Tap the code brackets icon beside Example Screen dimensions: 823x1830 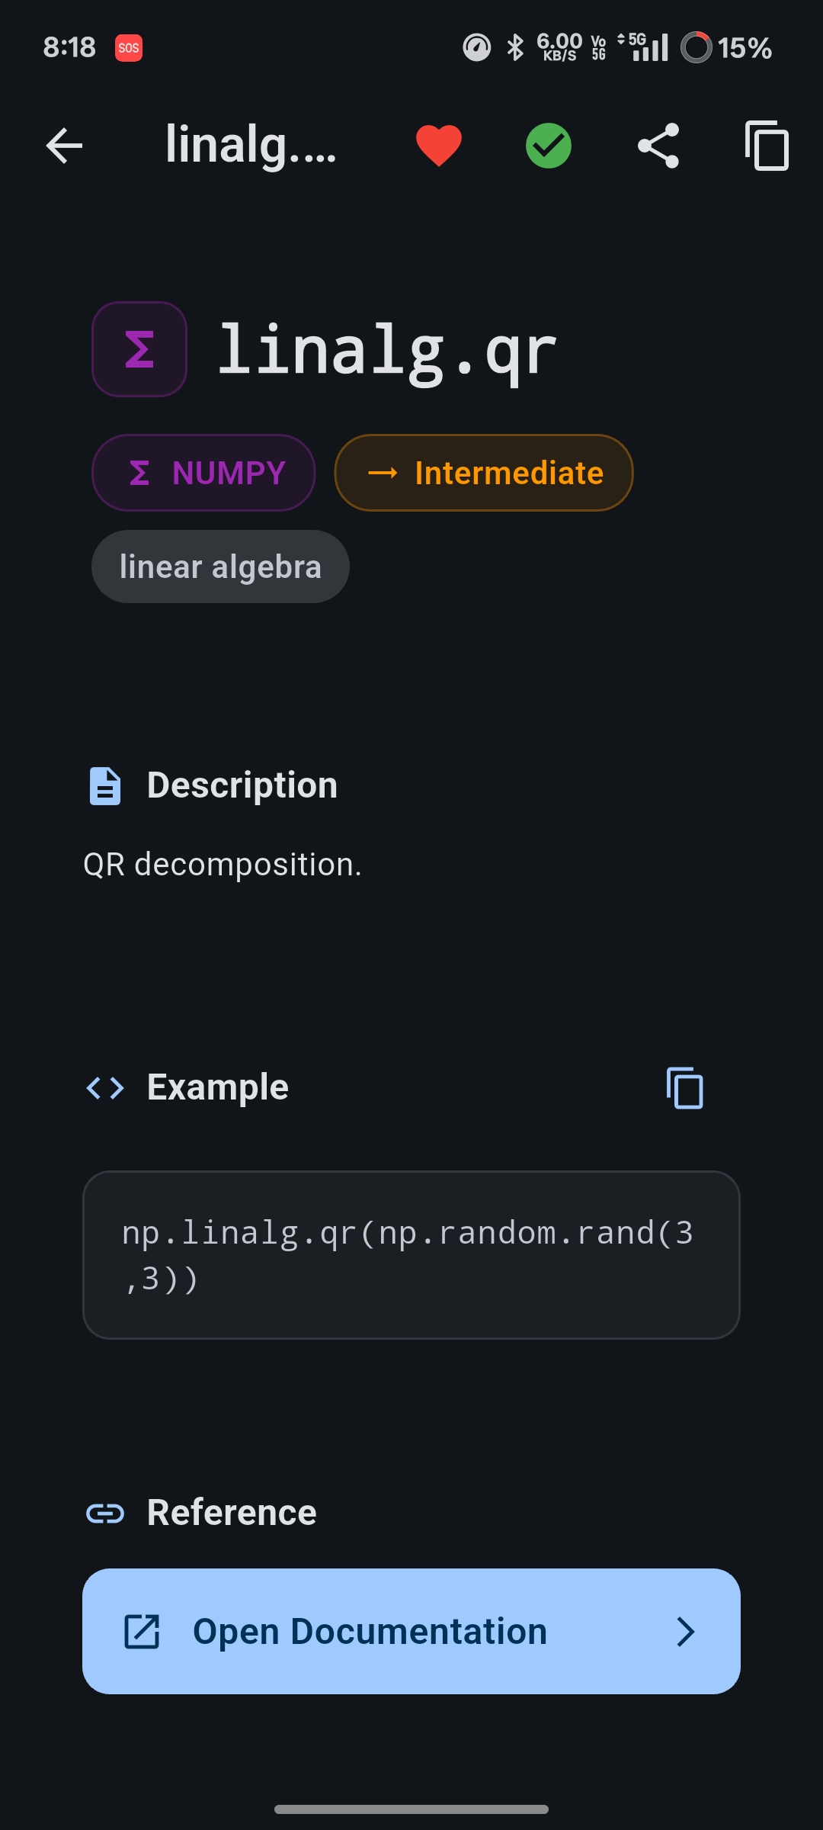click(104, 1087)
